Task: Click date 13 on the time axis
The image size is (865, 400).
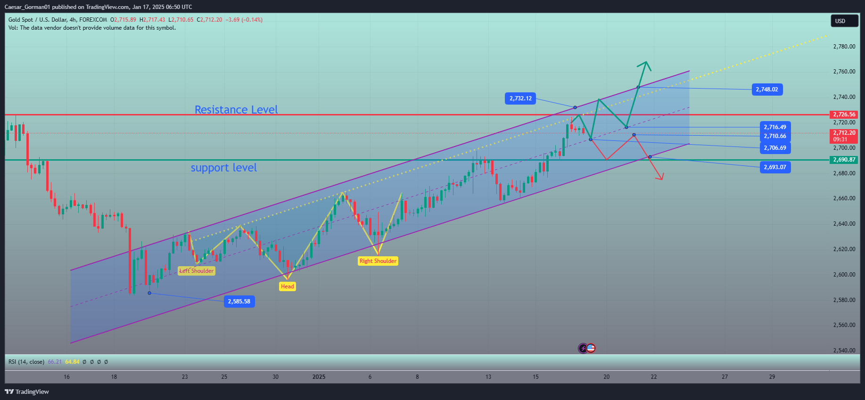Action: point(488,377)
